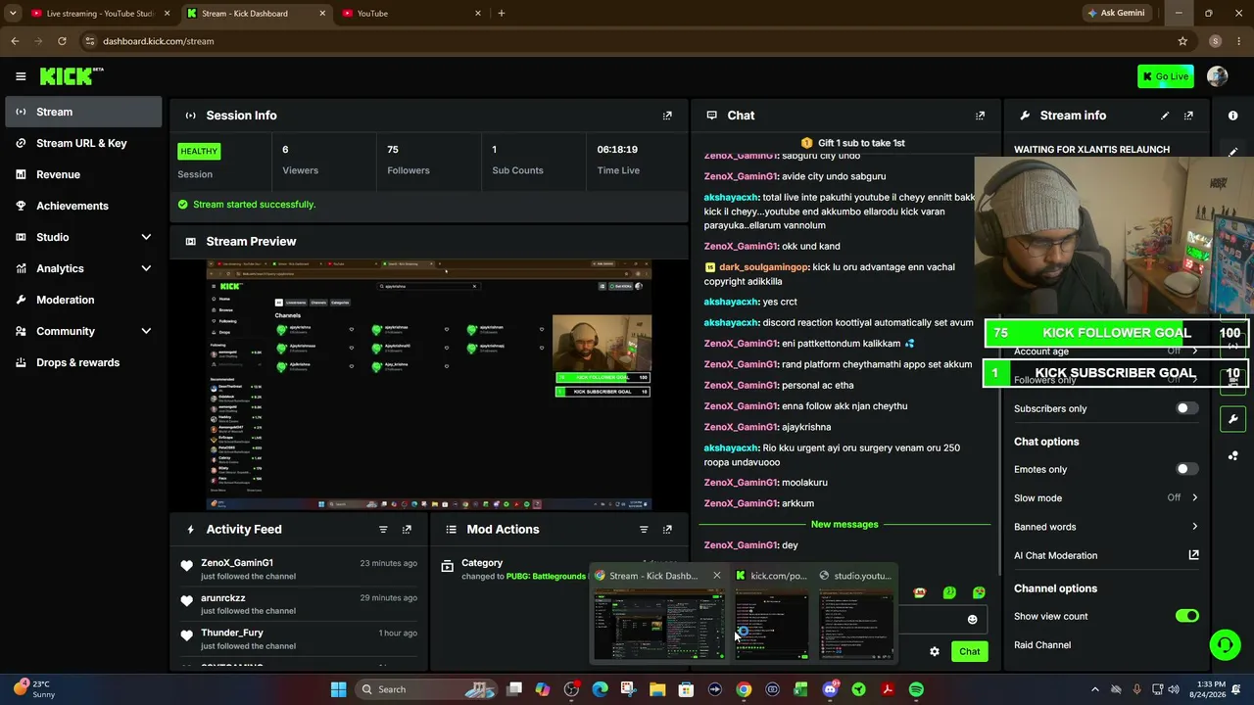Open the Windows Start menu
The width and height of the screenshot is (1254, 705).
click(339, 689)
